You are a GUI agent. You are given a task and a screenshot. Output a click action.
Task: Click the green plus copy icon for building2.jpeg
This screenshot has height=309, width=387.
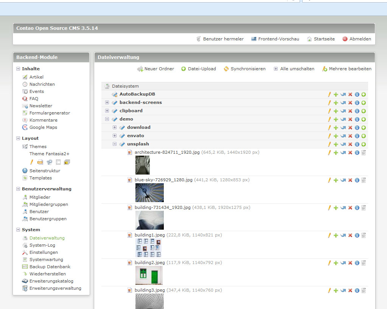click(336, 263)
